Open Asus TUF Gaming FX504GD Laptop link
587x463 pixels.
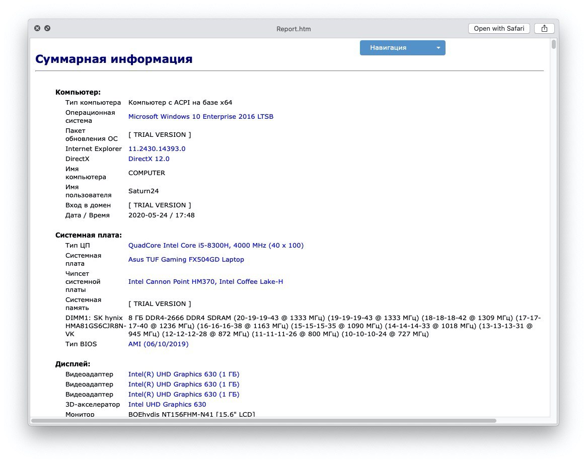[x=186, y=259]
